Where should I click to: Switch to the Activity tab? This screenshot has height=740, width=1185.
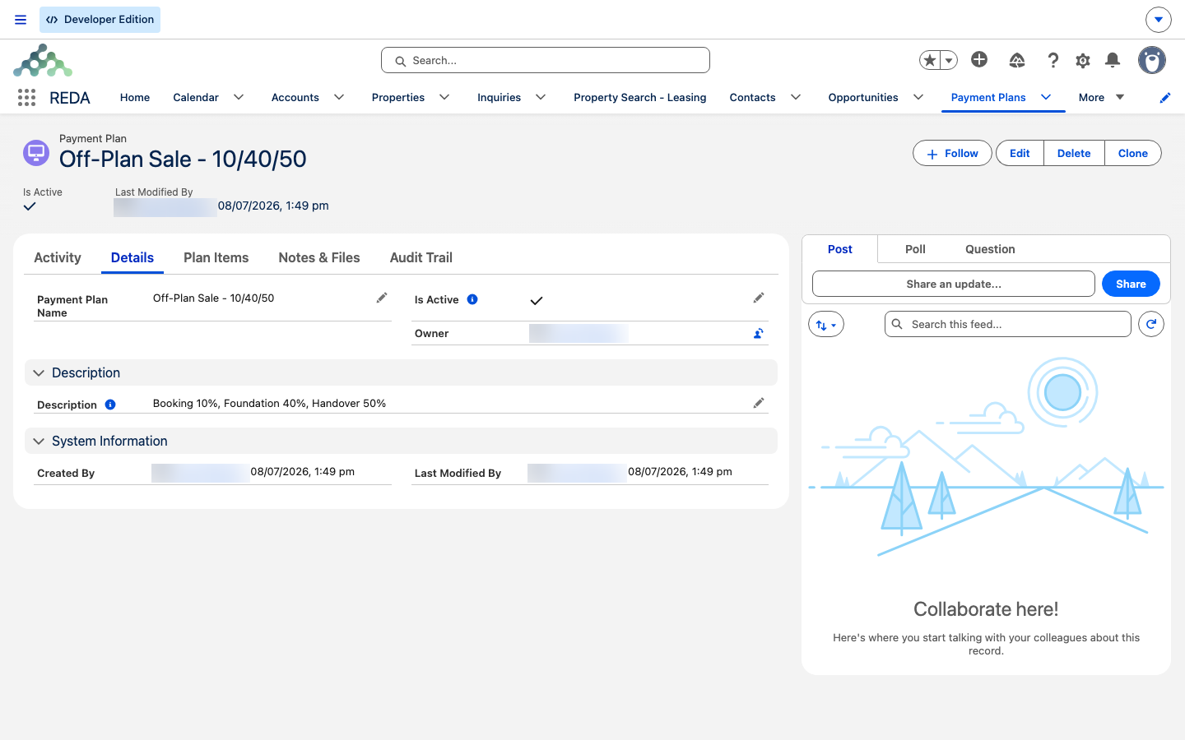coord(58,257)
